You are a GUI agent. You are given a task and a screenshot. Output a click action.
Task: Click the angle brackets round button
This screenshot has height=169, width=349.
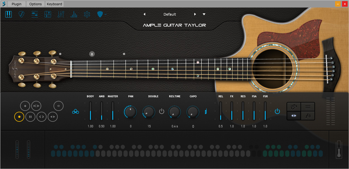(x=42, y=117)
